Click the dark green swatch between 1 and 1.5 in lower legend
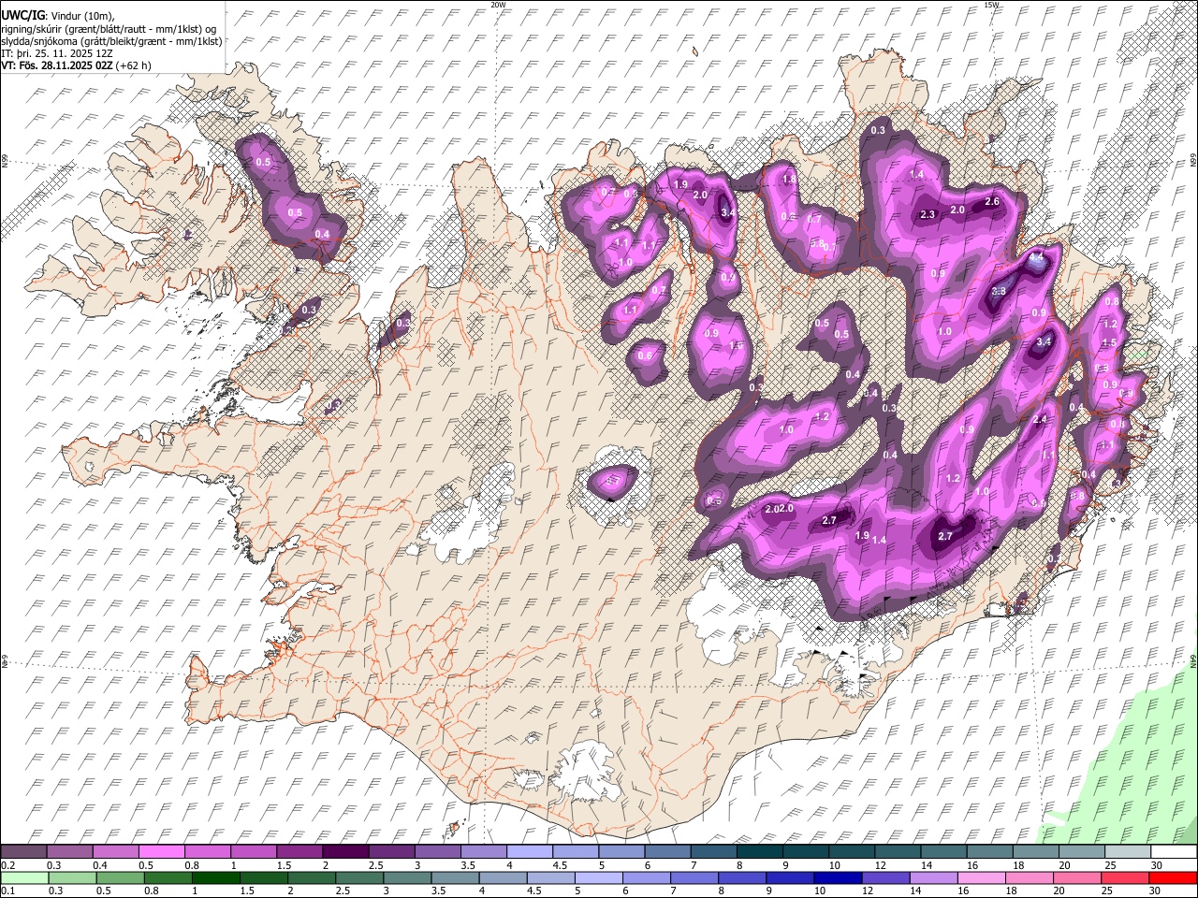This screenshot has height=898, width=1198. coord(215,877)
